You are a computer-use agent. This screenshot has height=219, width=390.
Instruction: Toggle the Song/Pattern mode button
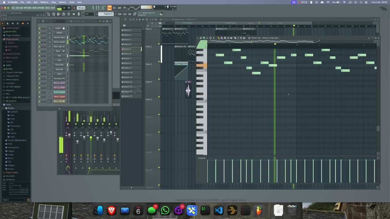pyautogui.click(x=59, y=8)
